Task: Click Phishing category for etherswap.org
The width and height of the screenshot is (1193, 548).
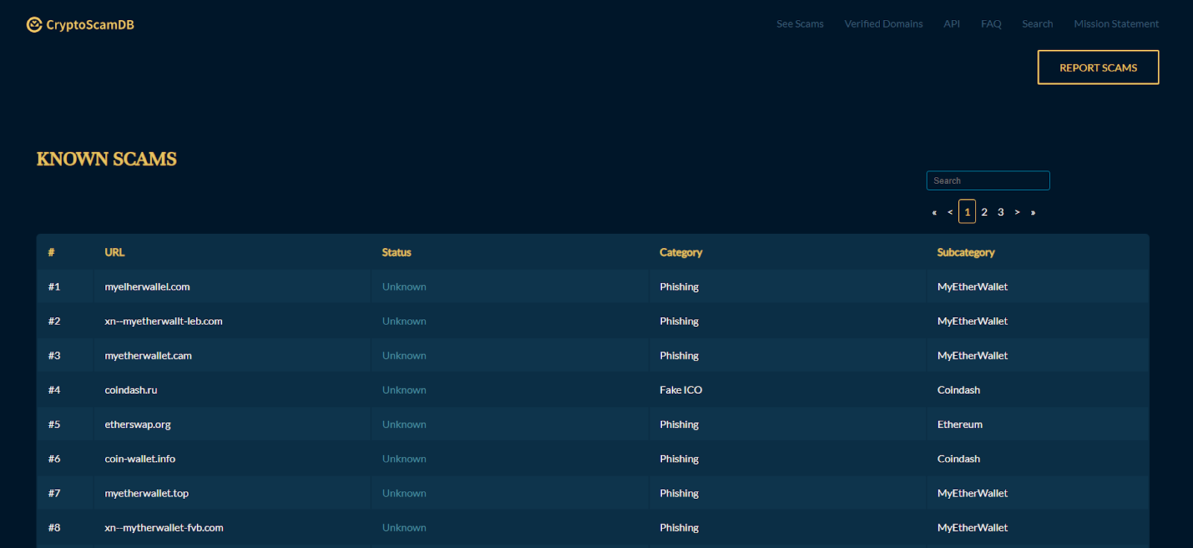Action: [x=679, y=424]
